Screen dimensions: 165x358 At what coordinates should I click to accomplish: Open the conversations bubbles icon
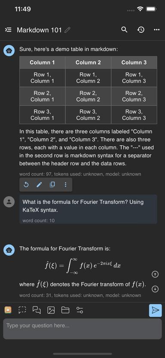[x=37, y=310]
